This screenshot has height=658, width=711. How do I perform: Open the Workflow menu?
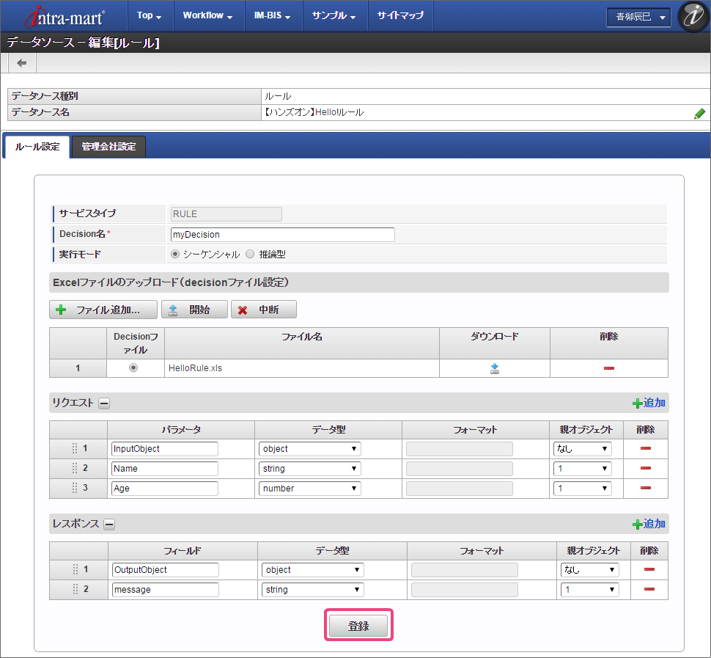pos(207,15)
